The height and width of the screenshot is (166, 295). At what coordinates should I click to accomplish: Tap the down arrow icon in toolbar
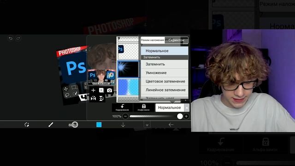(123, 125)
